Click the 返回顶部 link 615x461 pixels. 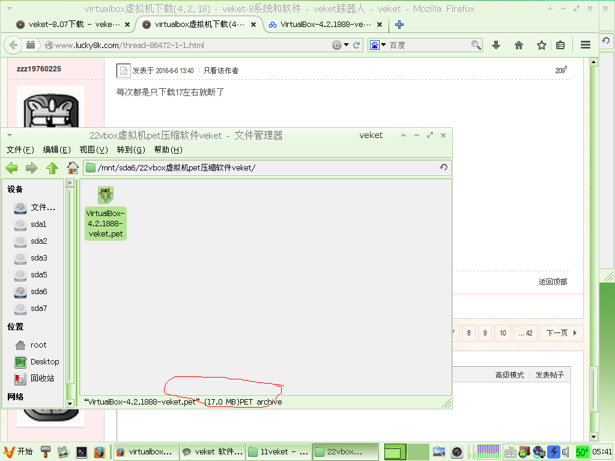tap(553, 282)
